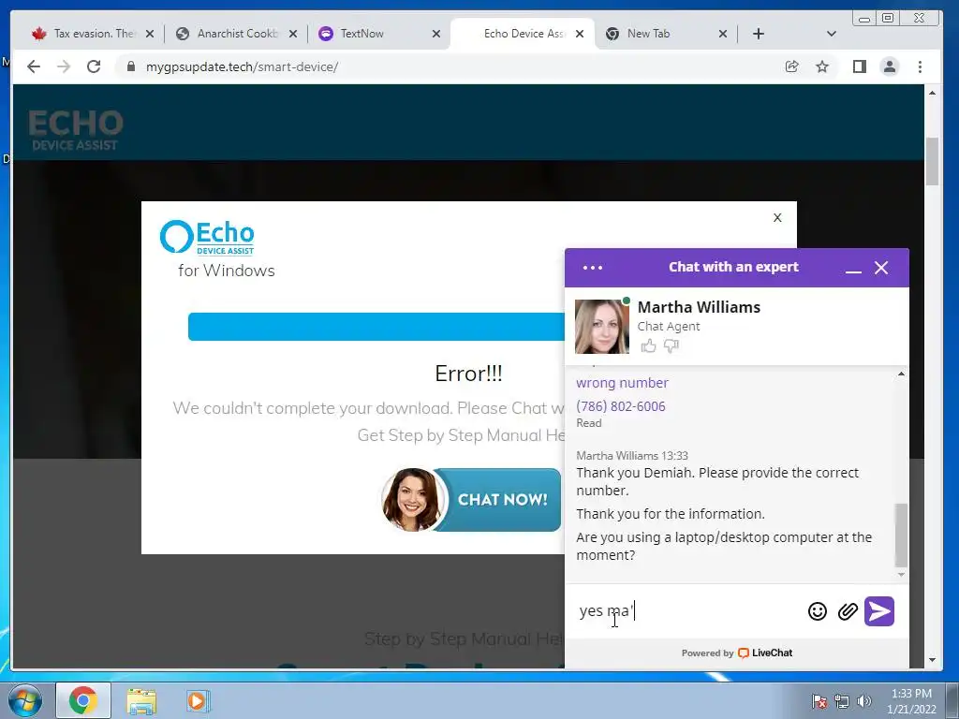This screenshot has width=959, height=719.
Task: Open the taskbar clock and date
Action: point(911,701)
